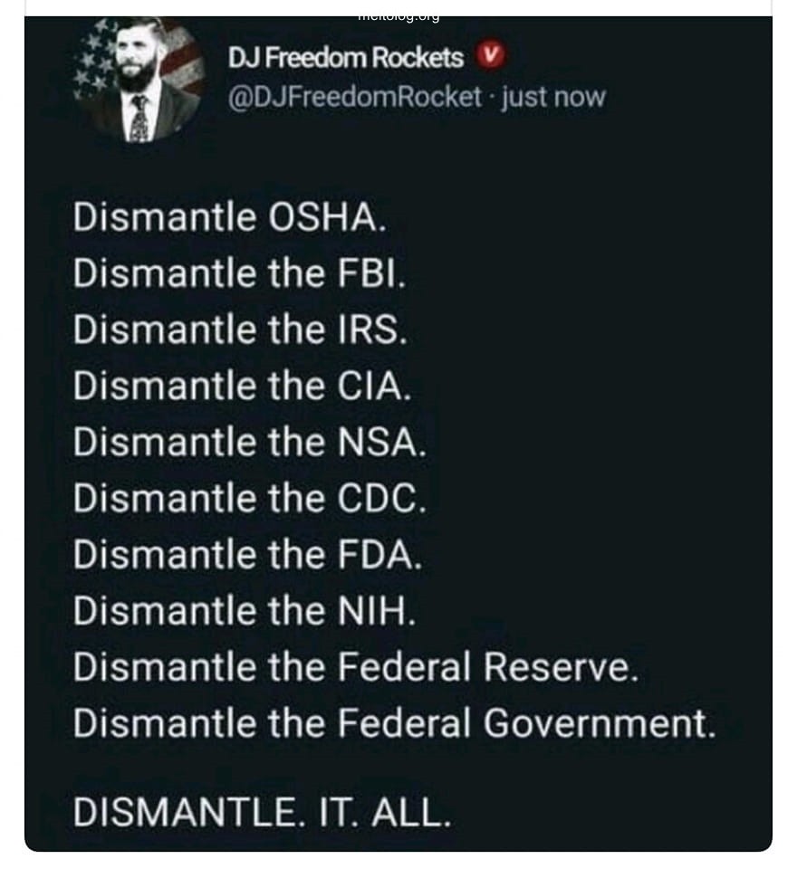
Task: Click the "Dismantle the NSA." line
Action: tap(249, 443)
